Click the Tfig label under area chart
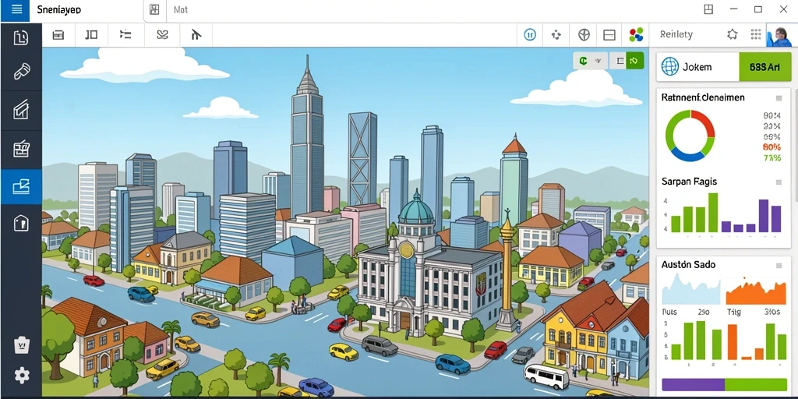The height and width of the screenshot is (399, 798). tap(733, 312)
